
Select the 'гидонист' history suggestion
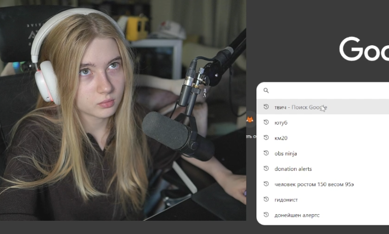pos(323,199)
